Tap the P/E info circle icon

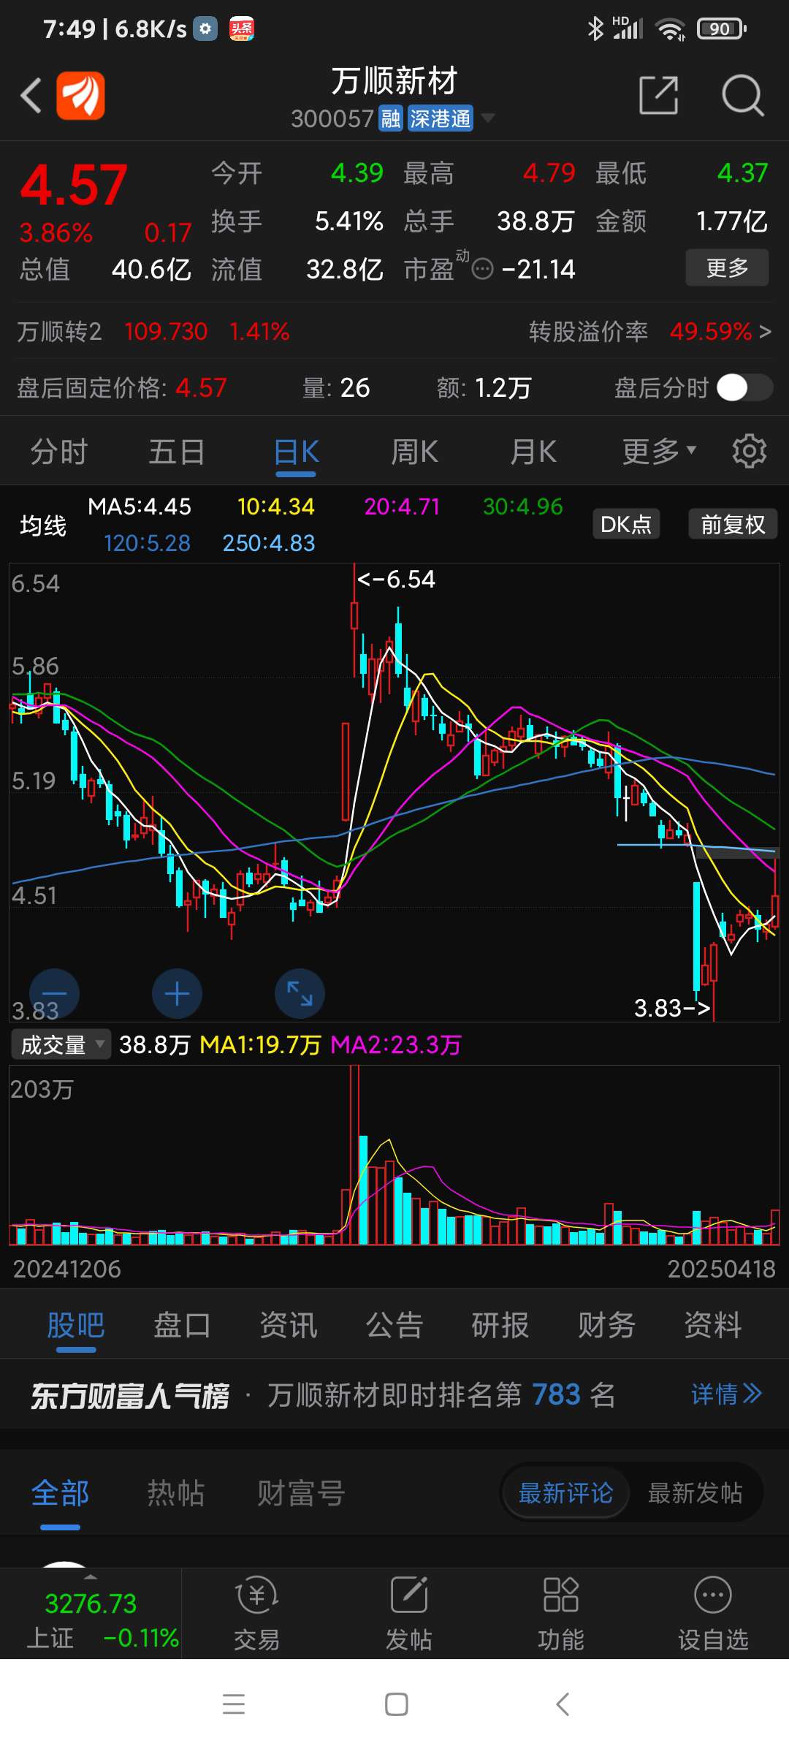(483, 270)
